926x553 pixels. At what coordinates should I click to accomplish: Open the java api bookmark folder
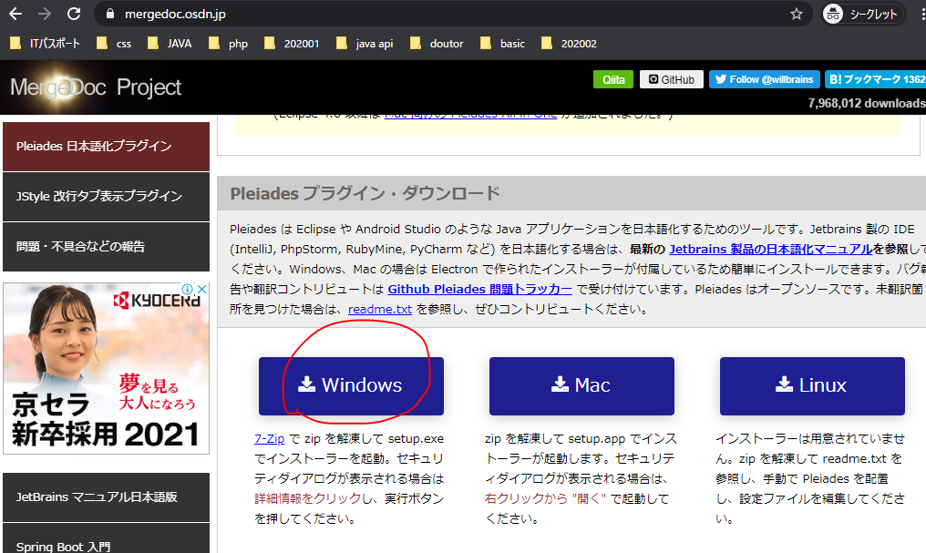(x=365, y=43)
